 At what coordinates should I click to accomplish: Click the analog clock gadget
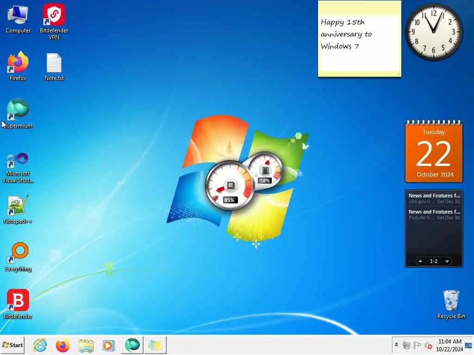433,31
